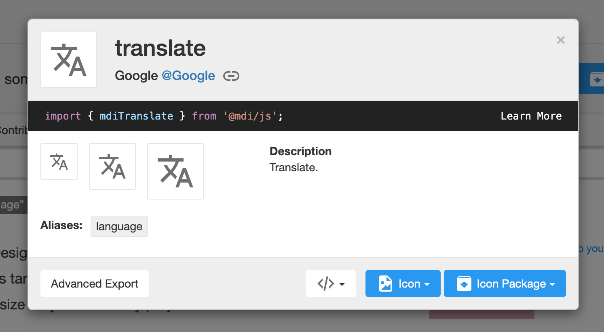Open the Icon Package dropdown
Image resolution: width=604 pixels, height=332 pixels.
tap(505, 284)
